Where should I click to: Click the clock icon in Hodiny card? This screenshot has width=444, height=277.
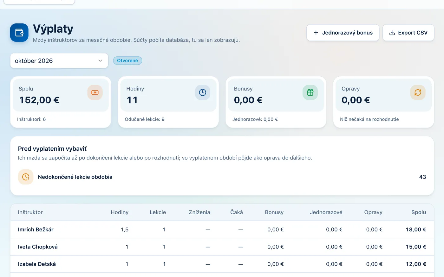click(202, 92)
